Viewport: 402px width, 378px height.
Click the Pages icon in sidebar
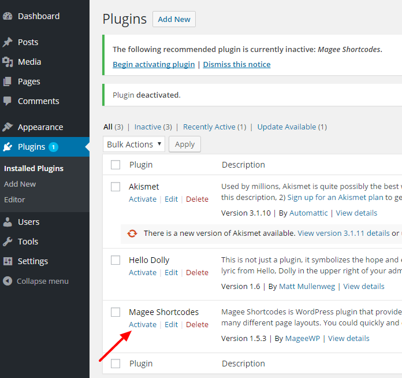coord(8,81)
